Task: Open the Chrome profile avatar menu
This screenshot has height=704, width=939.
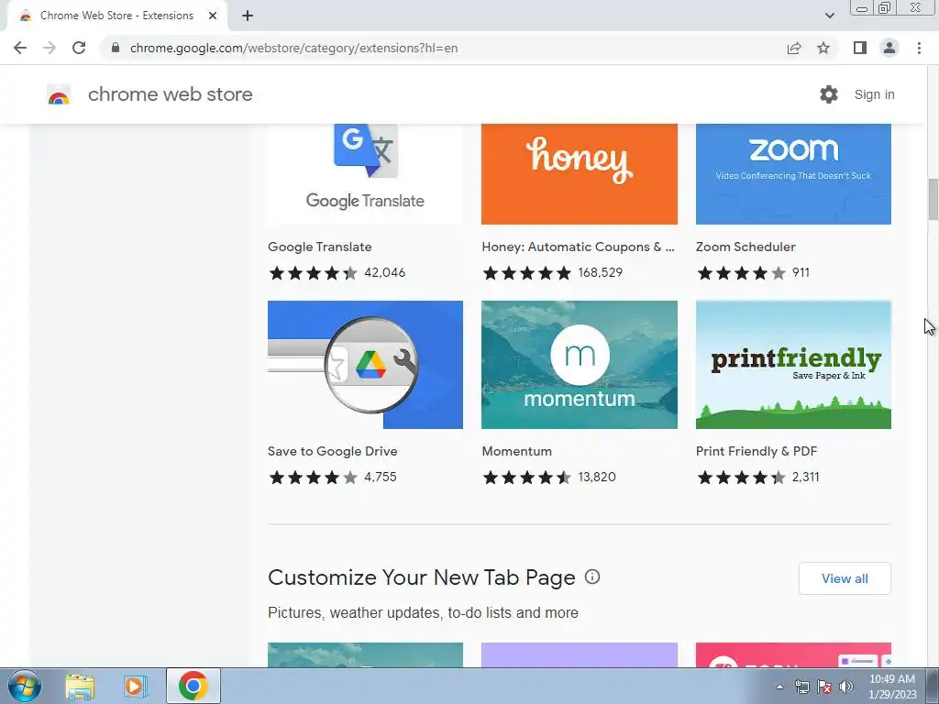Action: 889,48
